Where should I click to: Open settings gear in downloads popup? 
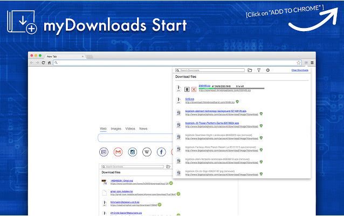(x=268, y=70)
